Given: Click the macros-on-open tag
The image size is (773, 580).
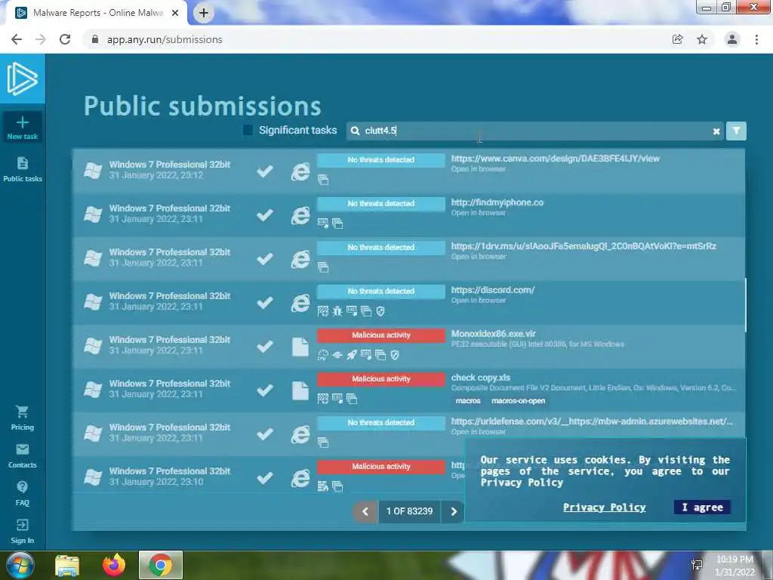Looking at the screenshot, I should tap(518, 401).
